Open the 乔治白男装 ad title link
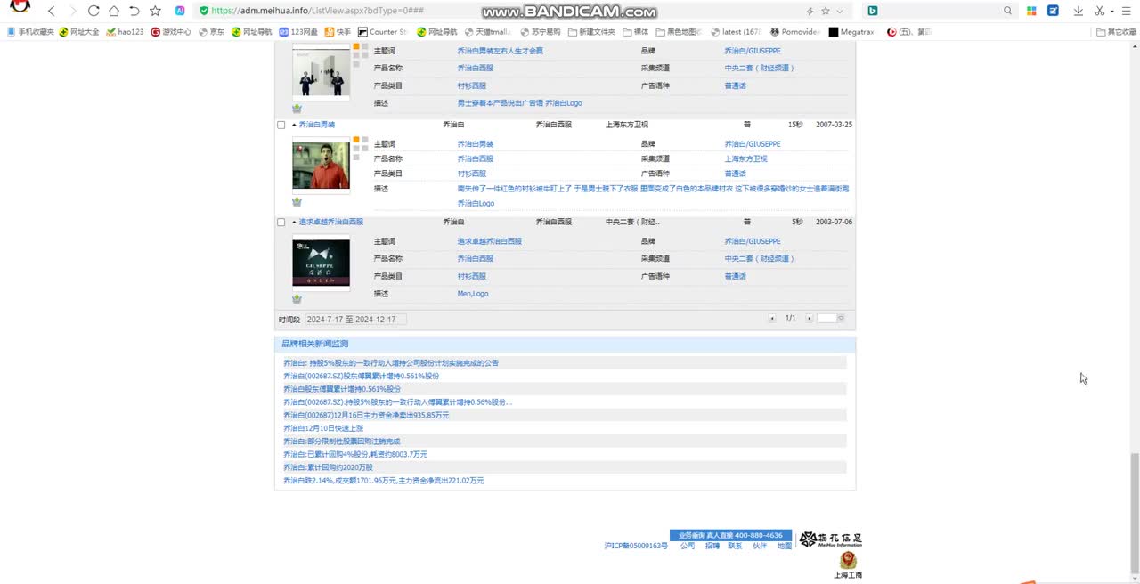1140x584 pixels. click(x=317, y=125)
